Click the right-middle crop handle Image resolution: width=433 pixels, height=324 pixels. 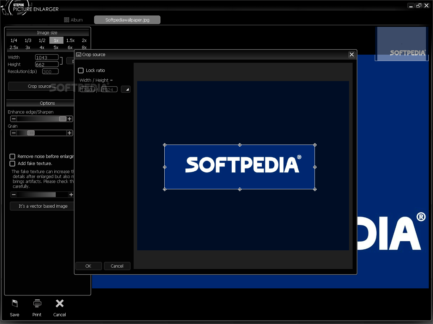click(x=315, y=167)
